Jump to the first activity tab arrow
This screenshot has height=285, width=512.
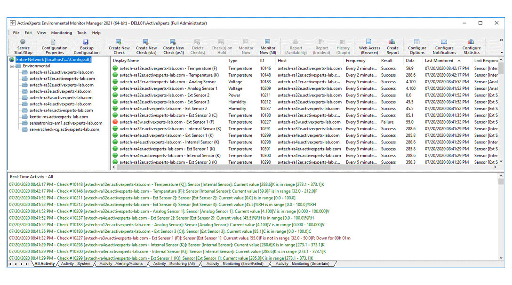click(x=10, y=264)
